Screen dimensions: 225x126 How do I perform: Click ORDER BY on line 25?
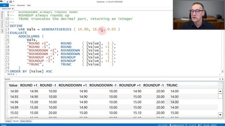[x=18, y=71]
